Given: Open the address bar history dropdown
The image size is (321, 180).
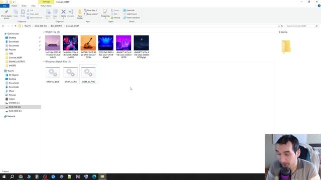Looking at the screenshot, I should coord(279,26).
